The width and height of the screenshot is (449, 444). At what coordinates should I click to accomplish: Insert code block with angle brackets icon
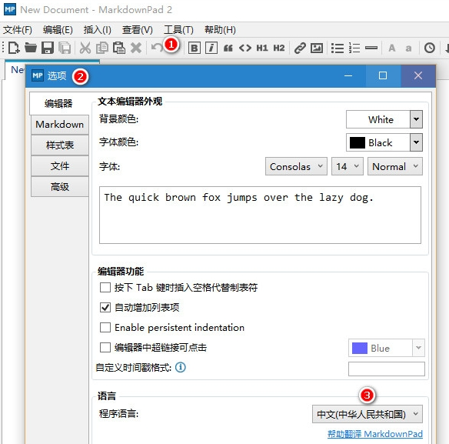[245, 48]
